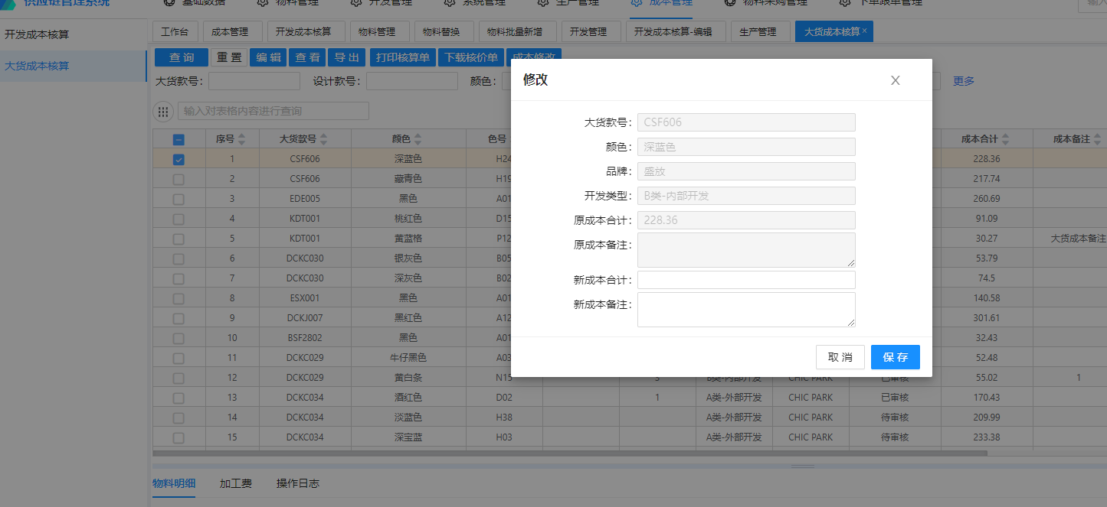1107x507 pixels.
Task: Click the 保存 button in the dialog
Action: 895,357
